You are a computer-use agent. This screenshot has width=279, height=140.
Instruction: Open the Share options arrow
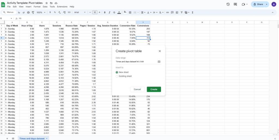tap(266, 4)
